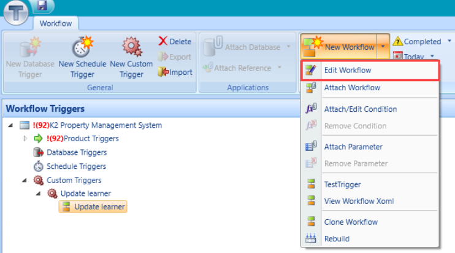Choose Attach Workflow from the menu
The width and height of the screenshot is (455, 253).
351,88
